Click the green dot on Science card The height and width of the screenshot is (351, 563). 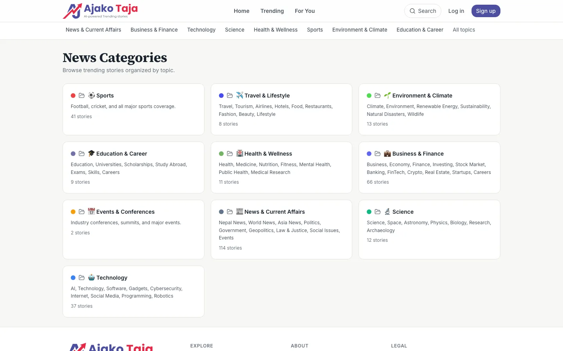tap(369, 212)
